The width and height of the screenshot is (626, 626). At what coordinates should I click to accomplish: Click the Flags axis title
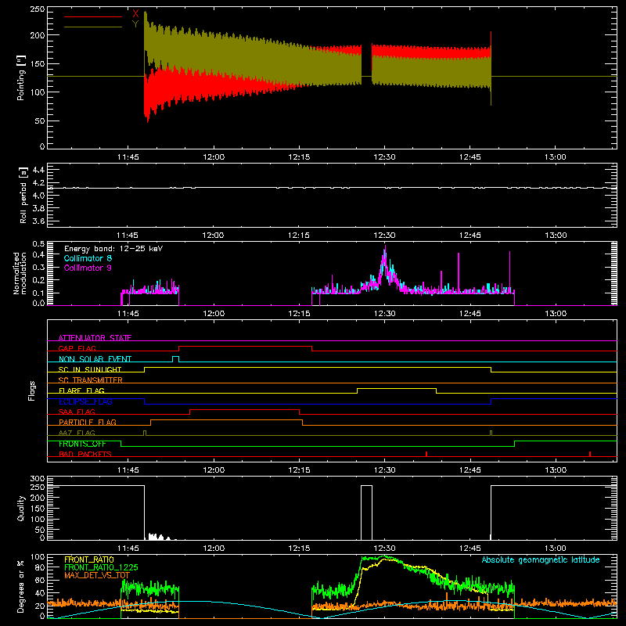(31, 390)
